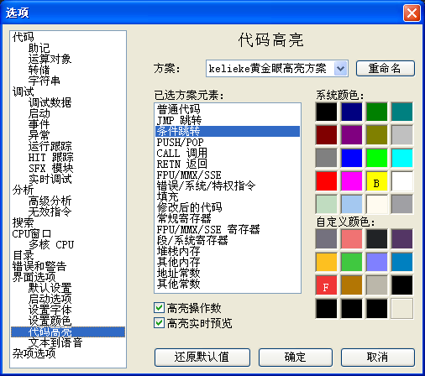This screenshot has height=376, width=425.
Task: Select JMP 跳转 in the element list
Action: coord(228,120)
